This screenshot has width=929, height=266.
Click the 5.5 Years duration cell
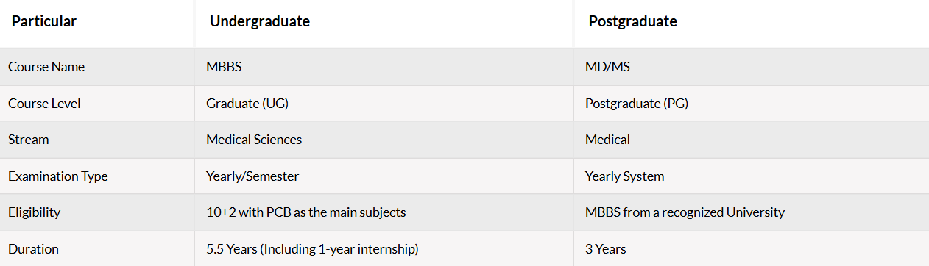tap(312, 249)
